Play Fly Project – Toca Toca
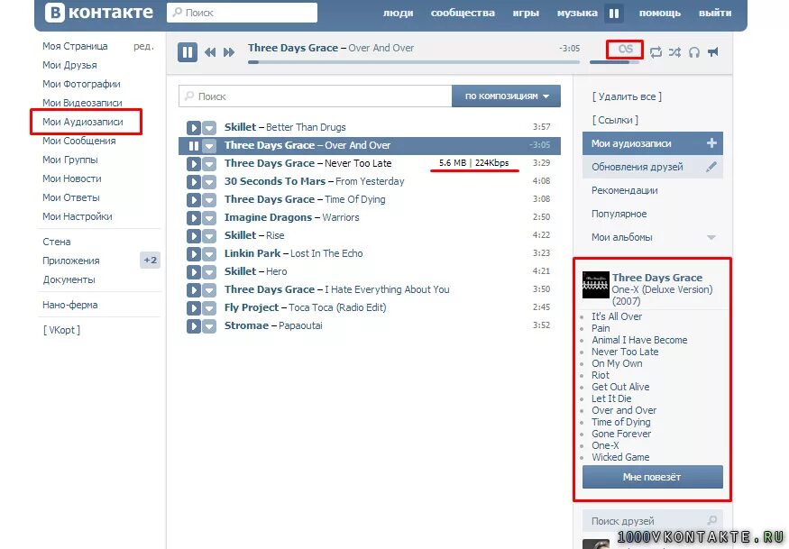789x549 pixels. 194,308
